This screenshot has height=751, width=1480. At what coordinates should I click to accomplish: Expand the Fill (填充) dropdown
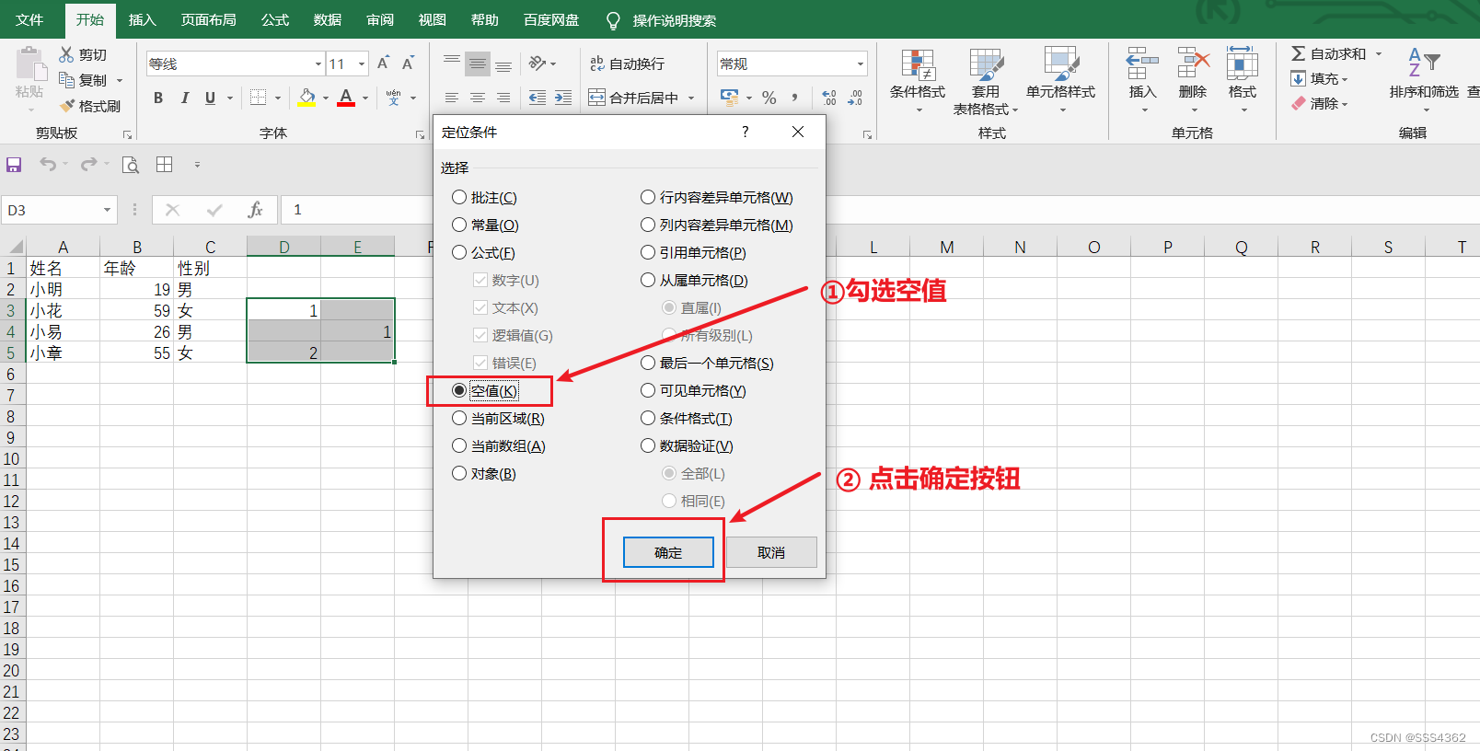[x=1345, y=80]
